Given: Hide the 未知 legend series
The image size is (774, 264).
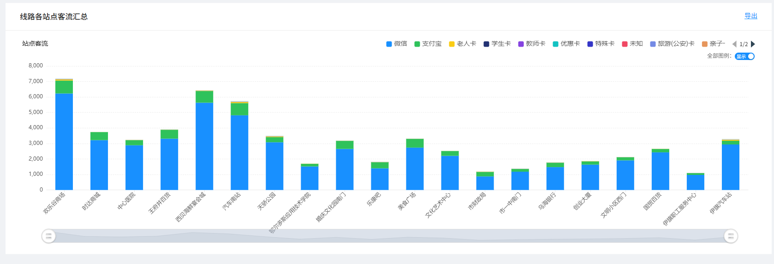Looking at the screenshot, I should (x=632, y=44).
